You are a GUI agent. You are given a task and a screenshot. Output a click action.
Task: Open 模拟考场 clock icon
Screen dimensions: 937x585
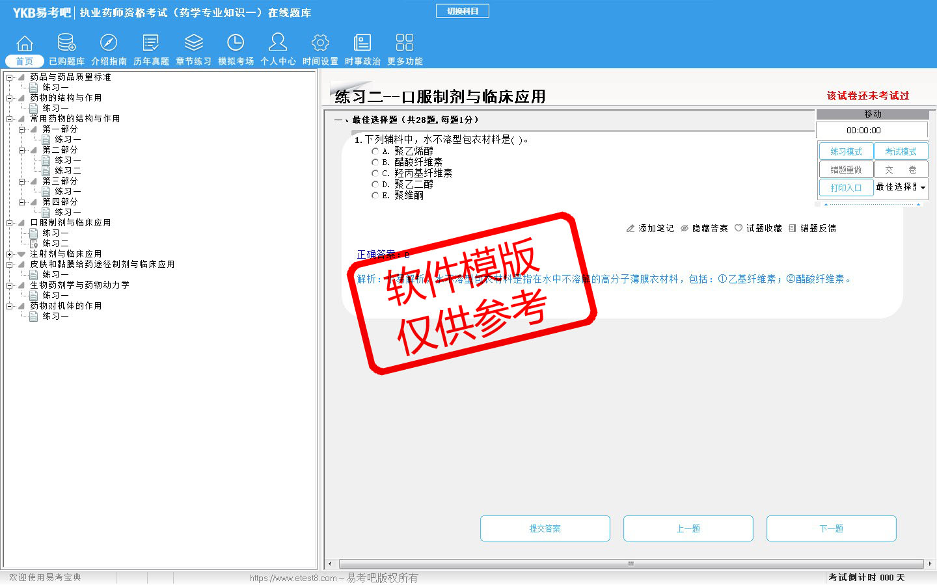point(236,43)
